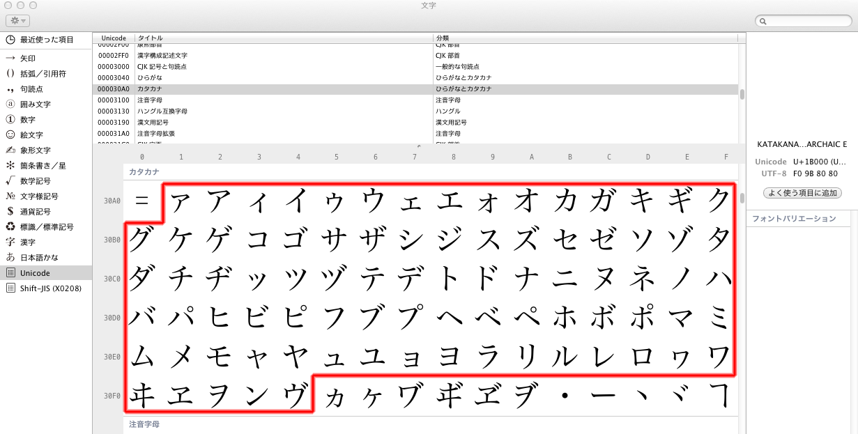Open the gear action menu dropdown
This screenshot has height=434, width=858.
17,21
